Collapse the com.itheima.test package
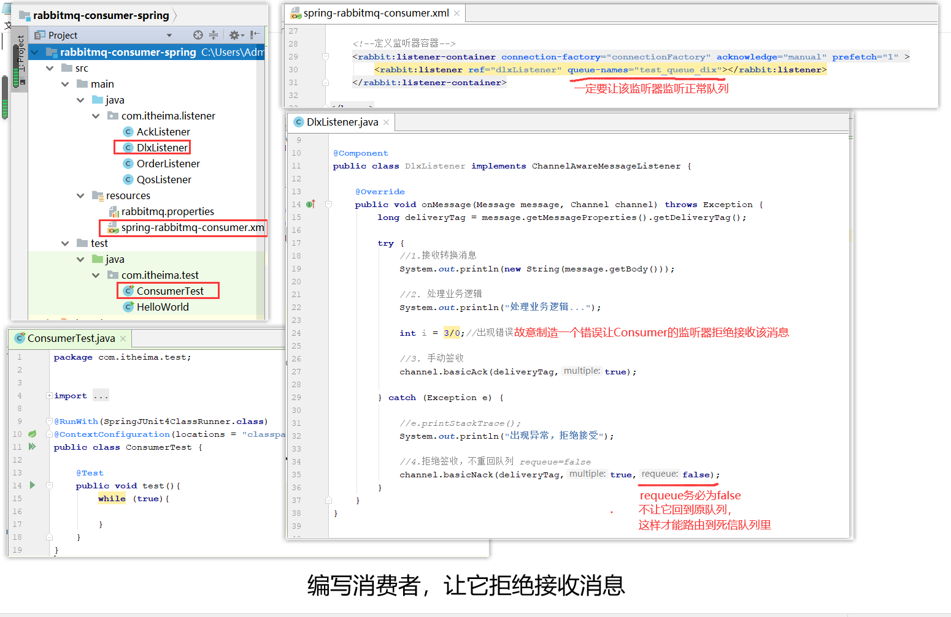Viewport: 951px width, 617px height. click(x=96, y=275)
